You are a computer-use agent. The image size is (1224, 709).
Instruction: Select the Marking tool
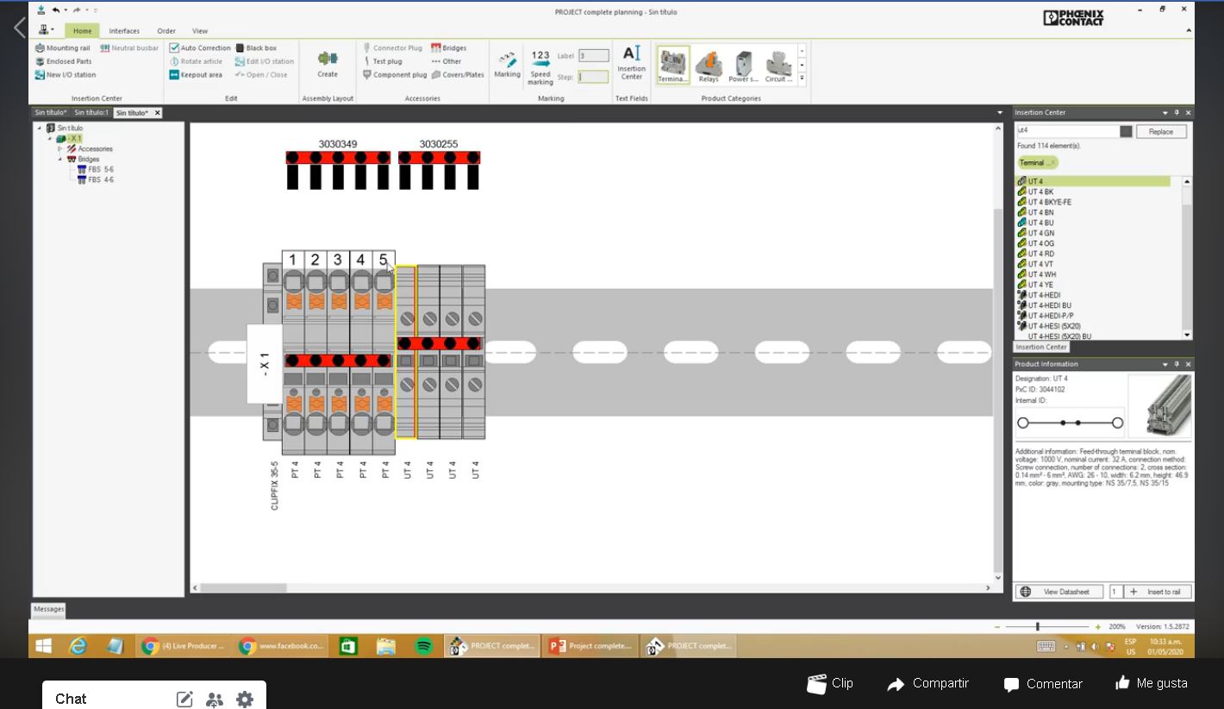tap(507, 64)
